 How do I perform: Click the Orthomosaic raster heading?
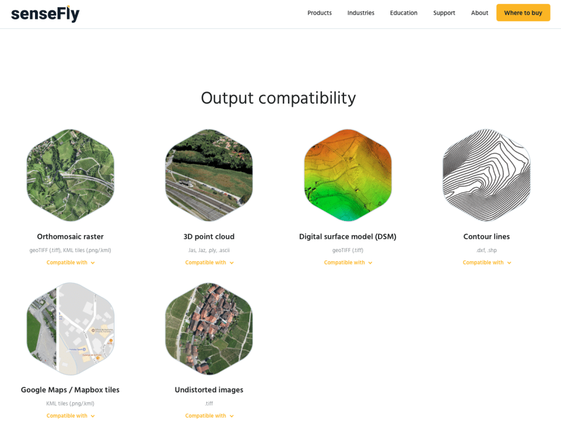coord(71,237)
